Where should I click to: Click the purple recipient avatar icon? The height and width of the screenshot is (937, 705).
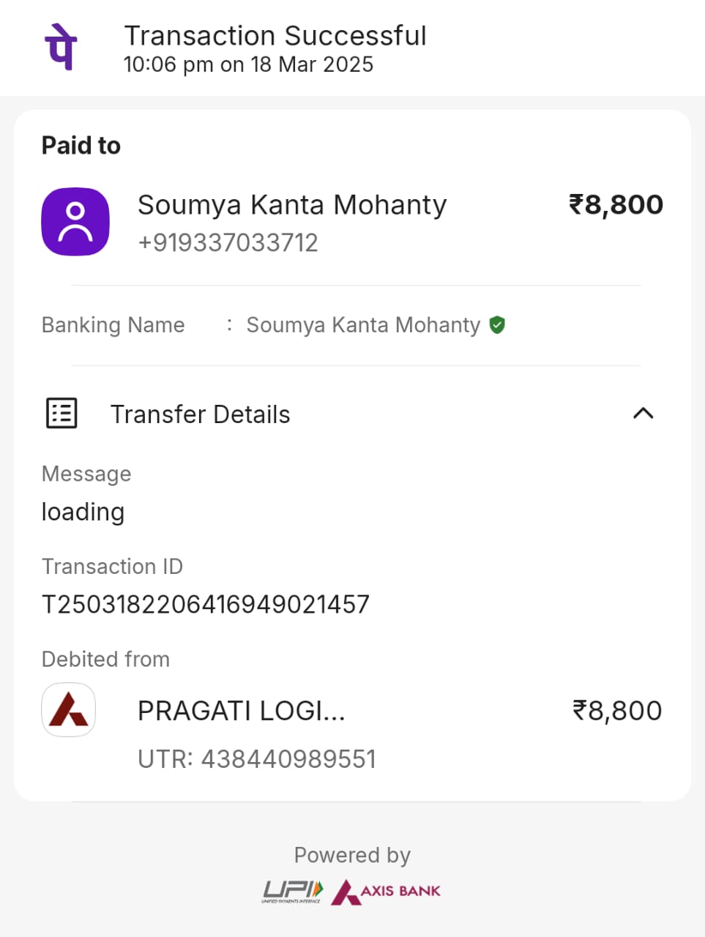pyautogui.click(x=75, y=222)
